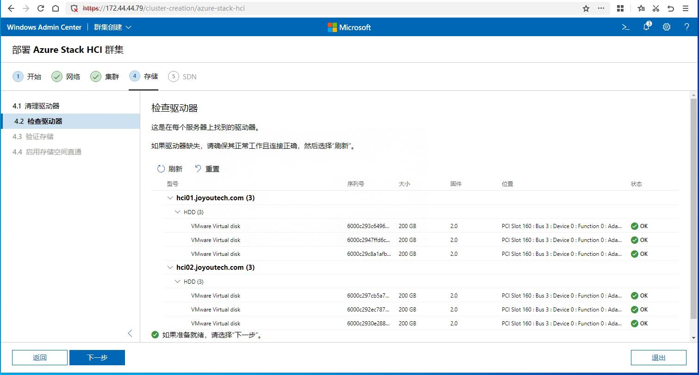Image resolution: width=699 pixels, height=375 pixels.
Task: Sort by the 大小 column header
Action: (x=404, y=184)
